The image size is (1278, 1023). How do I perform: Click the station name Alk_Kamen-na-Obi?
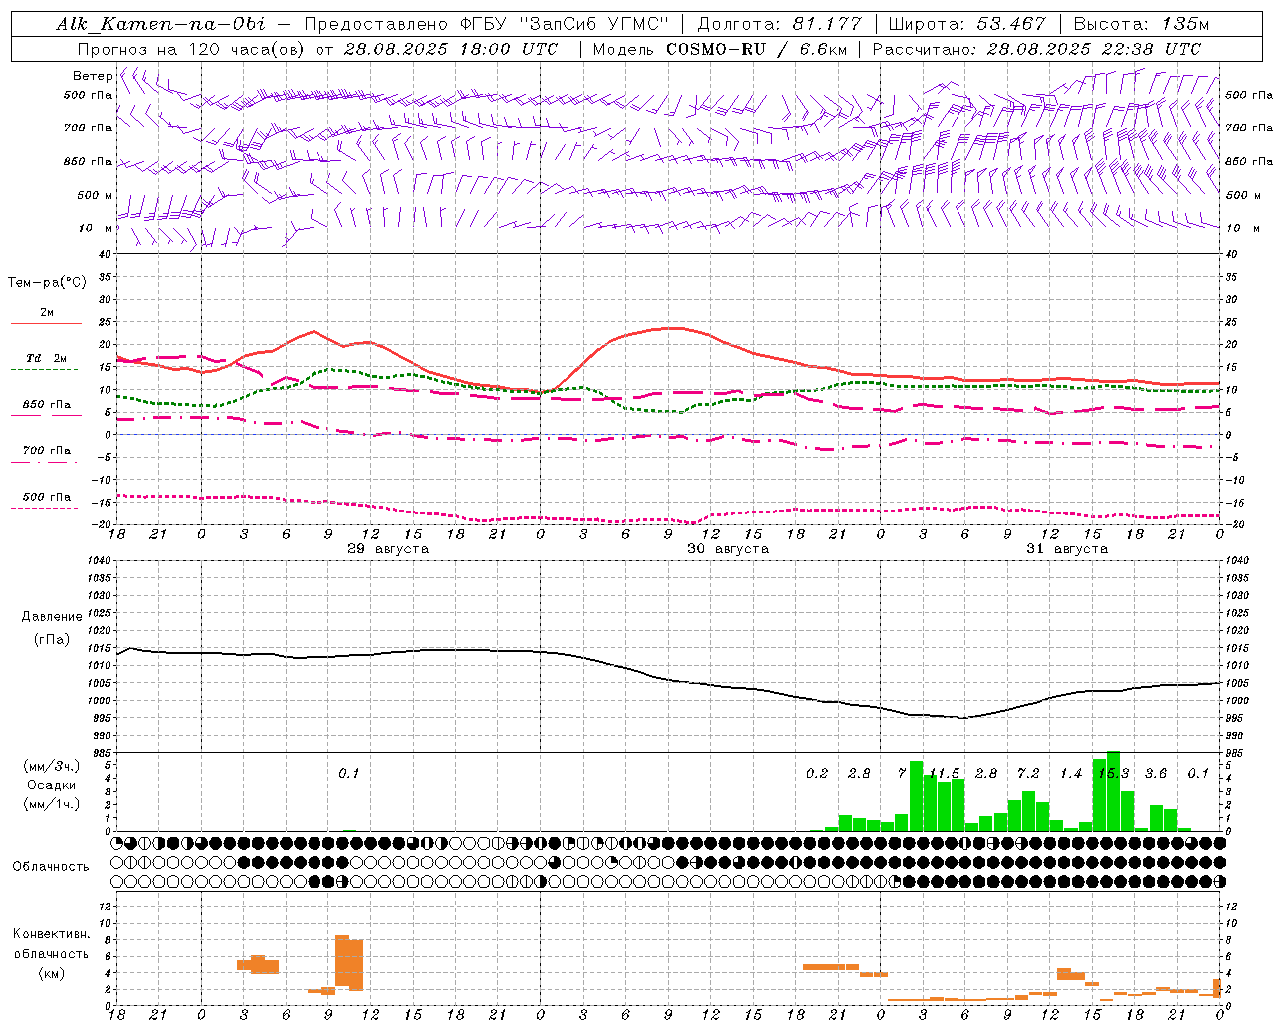pyautogui.click(x=161, y=24)
